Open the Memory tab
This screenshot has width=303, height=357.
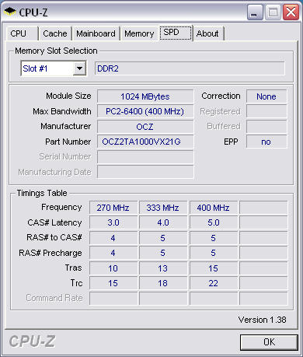(139, 33)
